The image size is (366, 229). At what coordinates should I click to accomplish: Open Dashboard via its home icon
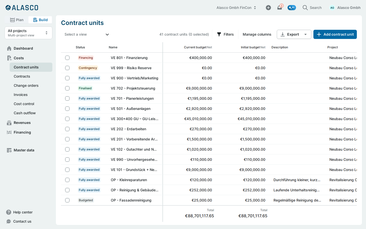pyautogui.click(x=9, y=48)
